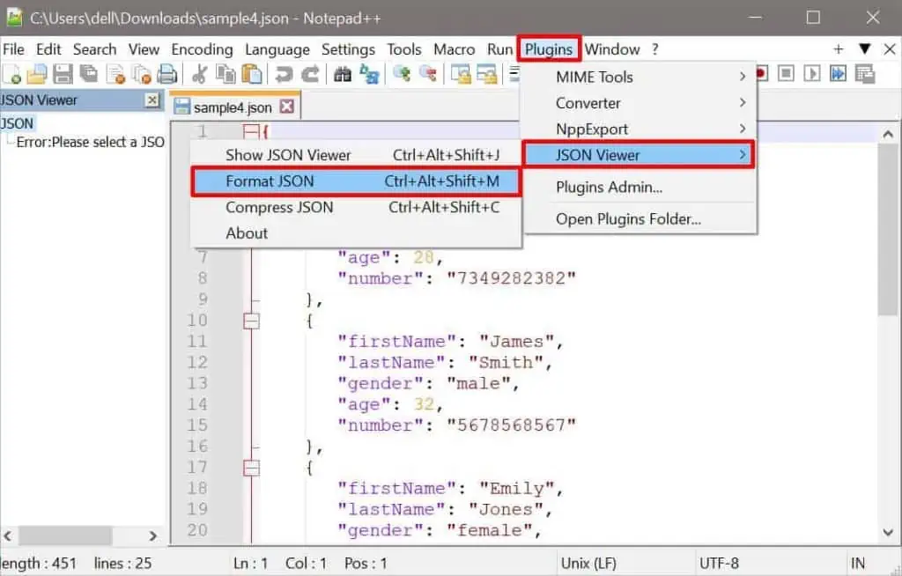Print the document using the printer icon
Screen dimensions: 902x576
tap(166, 73)
